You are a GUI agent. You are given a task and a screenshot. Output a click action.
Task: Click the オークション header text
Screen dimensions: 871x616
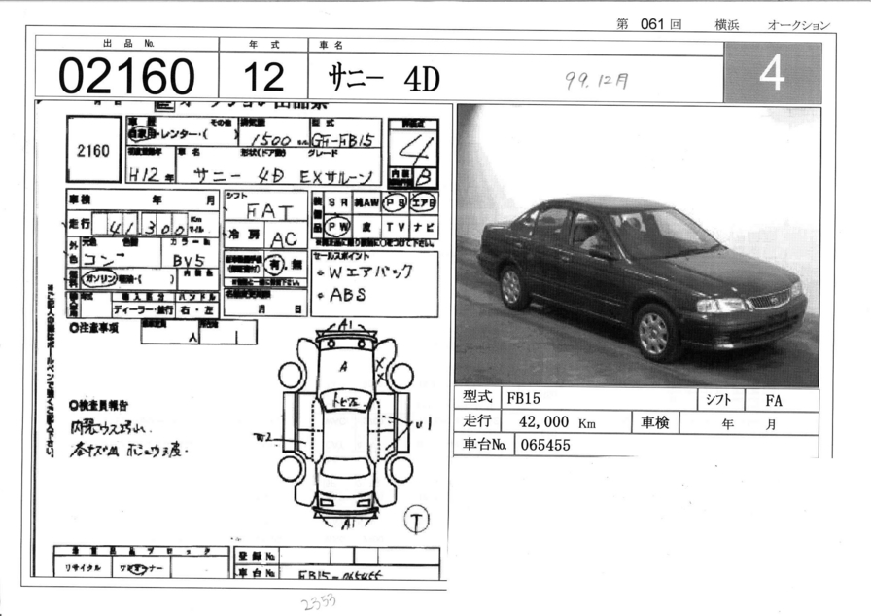[x=799, y=25]
